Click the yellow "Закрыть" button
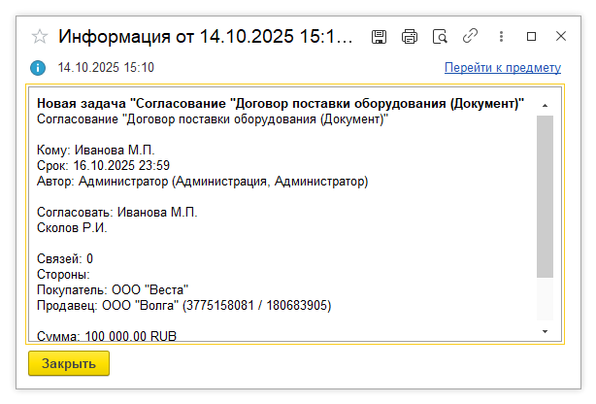The height and width of the screenshot is (404, 596). pos(69,363)
